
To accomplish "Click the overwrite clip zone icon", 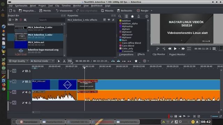I will (118, 61).
